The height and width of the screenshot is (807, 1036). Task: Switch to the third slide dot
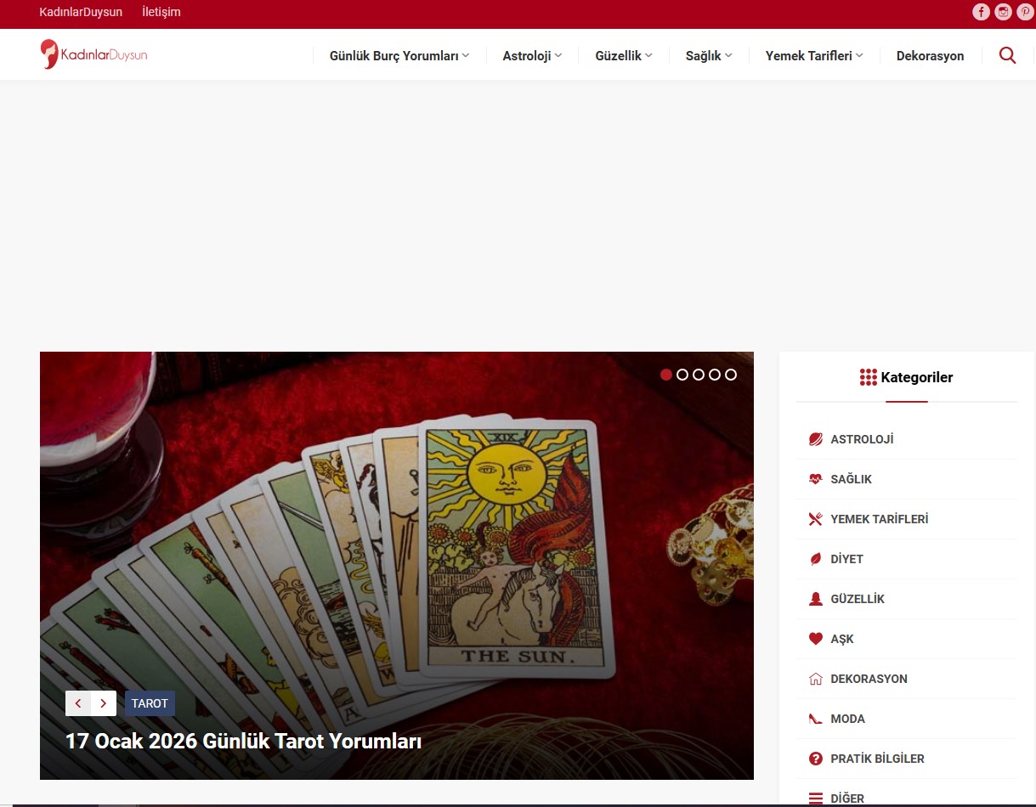(x=698, y=375)
